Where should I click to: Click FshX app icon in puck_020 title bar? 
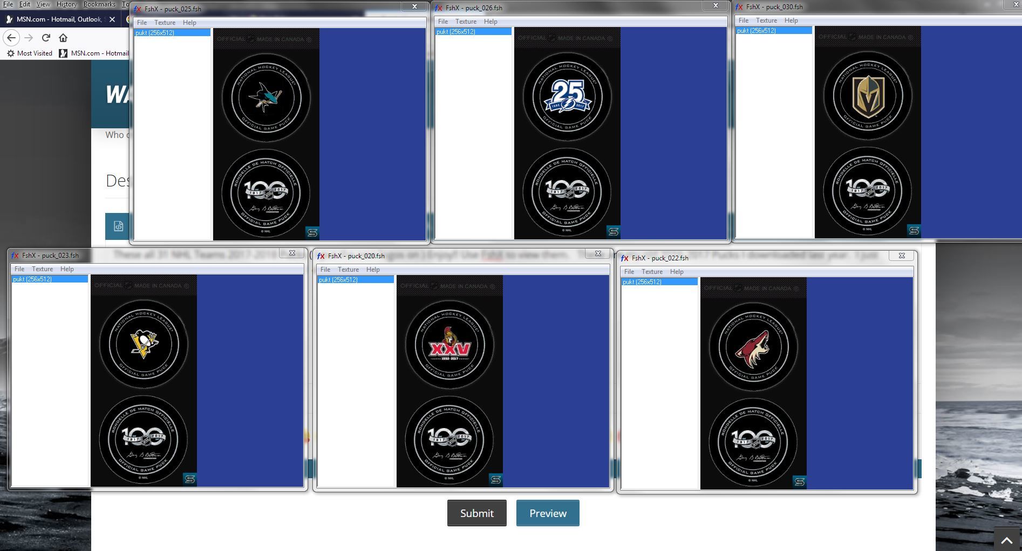[x=321, y=256]
